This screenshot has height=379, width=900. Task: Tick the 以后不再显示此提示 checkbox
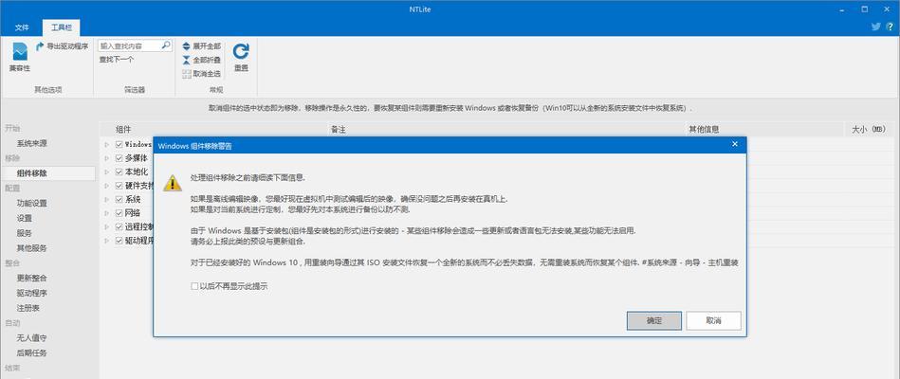195,285
